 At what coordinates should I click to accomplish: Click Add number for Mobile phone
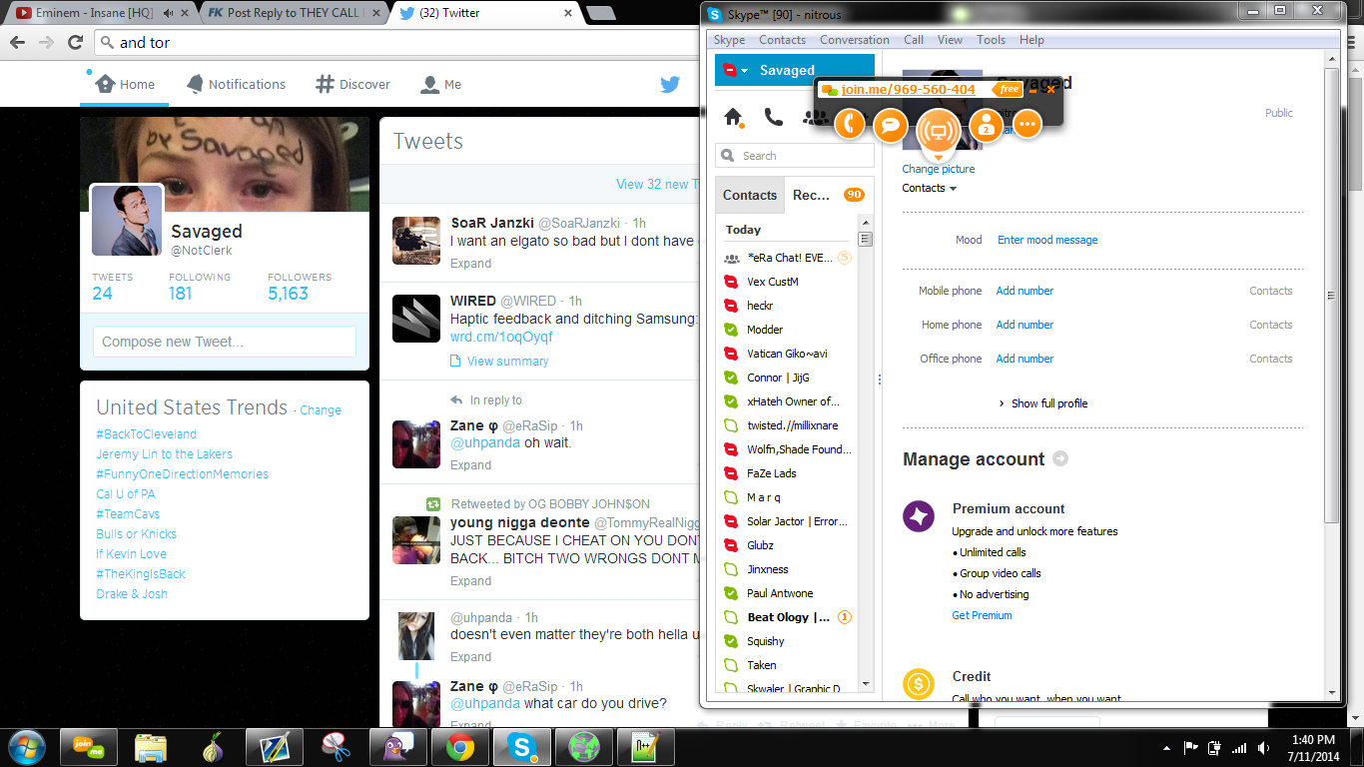[1024, 291]
